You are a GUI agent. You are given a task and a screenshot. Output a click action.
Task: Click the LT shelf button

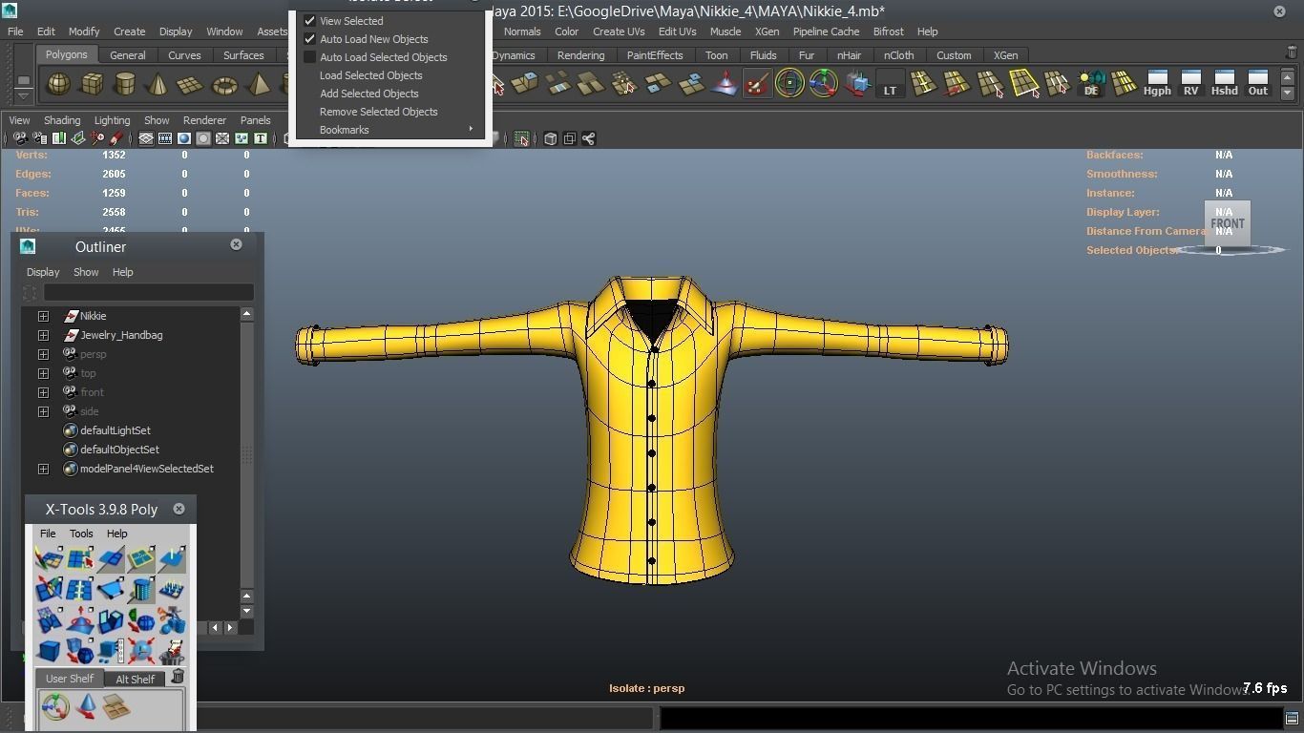(890, 85)
